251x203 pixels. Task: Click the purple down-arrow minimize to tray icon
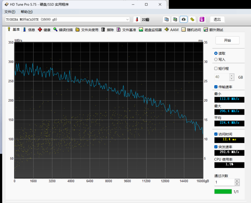coord(202,19)
